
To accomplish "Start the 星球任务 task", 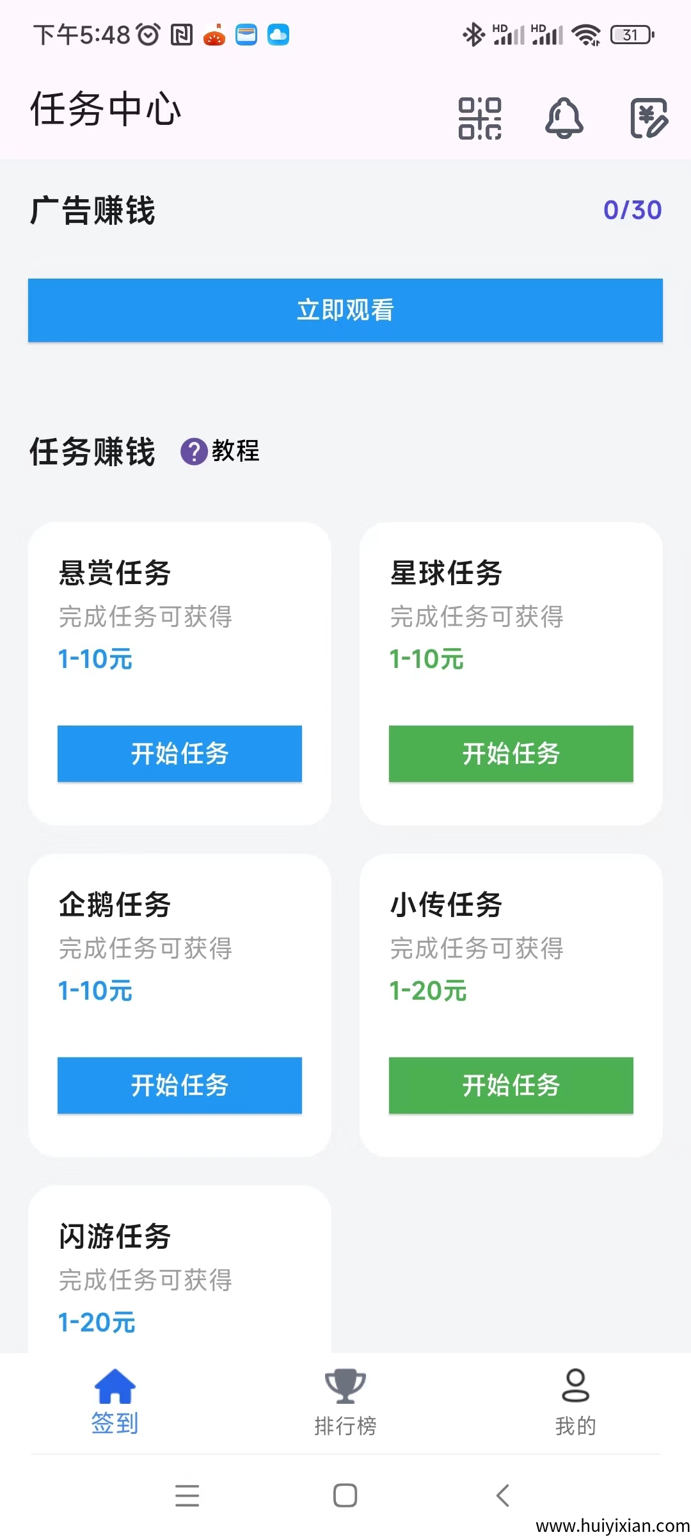I will point(511,753).
